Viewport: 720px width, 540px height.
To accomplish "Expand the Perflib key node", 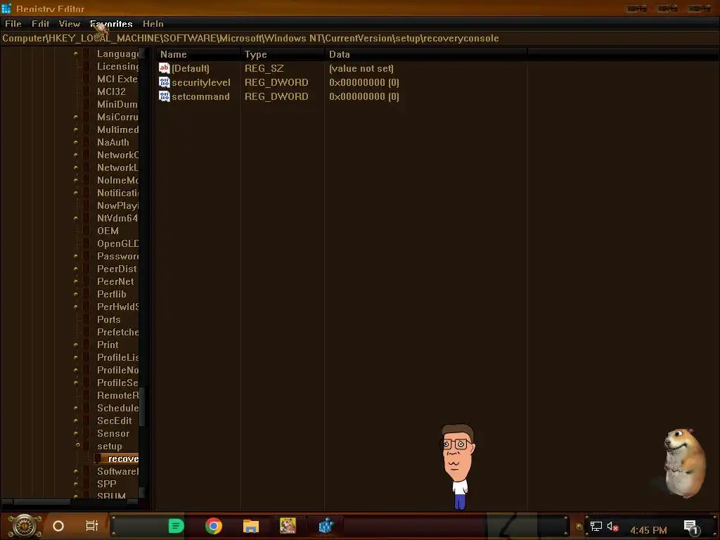I will click(x=76, y=295).
